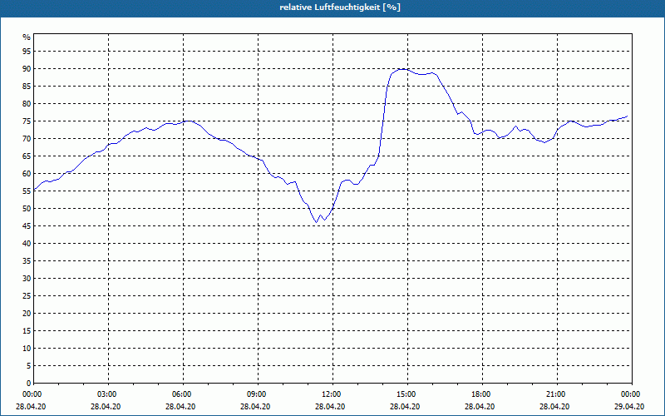Click the 21:00 time label
665x416 pixels.
[x=554, y=394]
